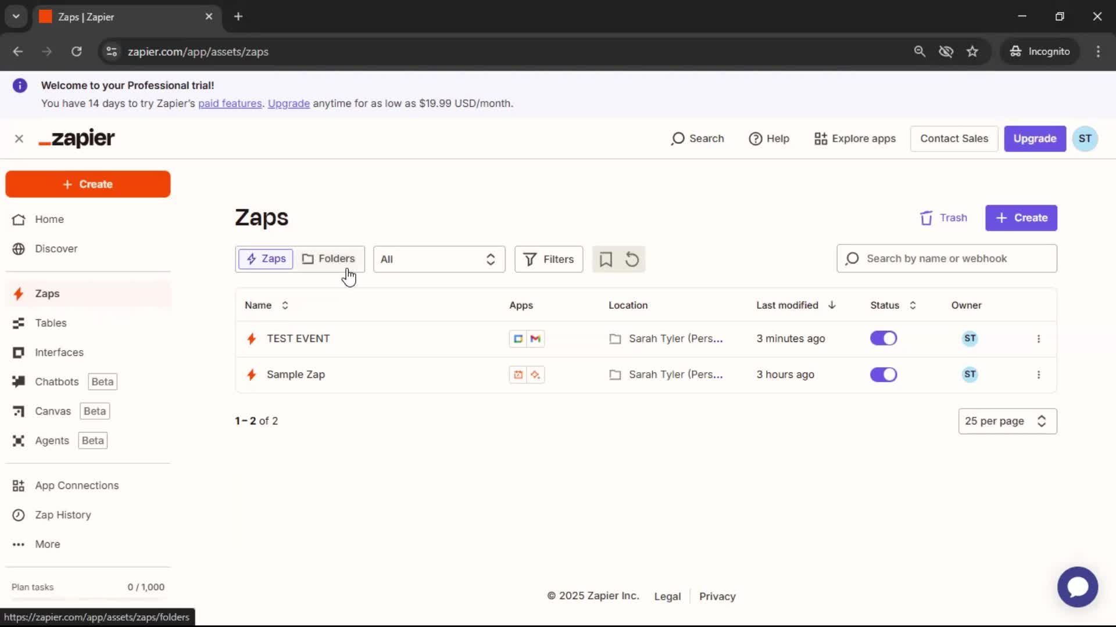The height and width of the screenshot is (627, 1116).
Task: Follow the Upgrade link in the banner
Action: [x=288, y=103]
